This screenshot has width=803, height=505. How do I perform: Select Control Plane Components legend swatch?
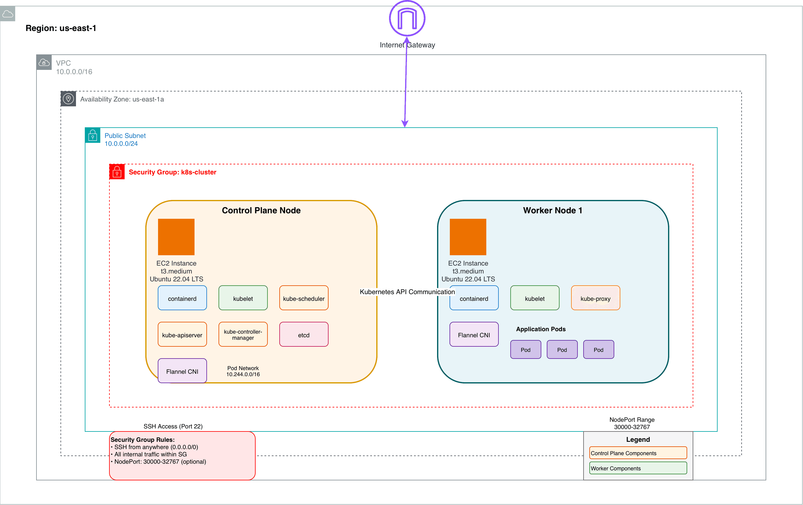pyautogui.click(x=638, y=453)
